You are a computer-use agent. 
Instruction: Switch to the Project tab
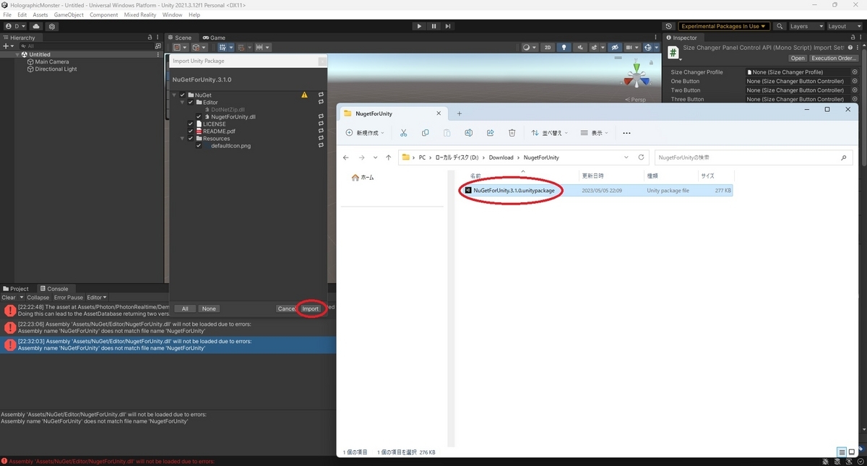click(15, 288)
